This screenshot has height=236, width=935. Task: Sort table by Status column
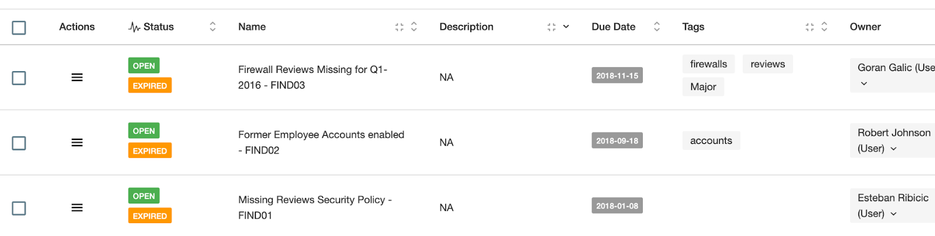[213, 27]
